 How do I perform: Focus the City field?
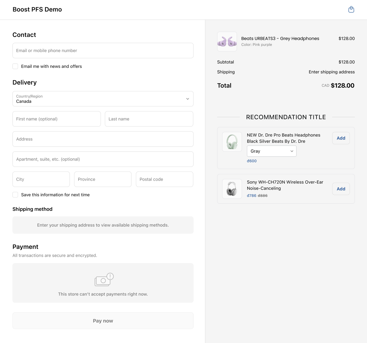pos(41,179)
